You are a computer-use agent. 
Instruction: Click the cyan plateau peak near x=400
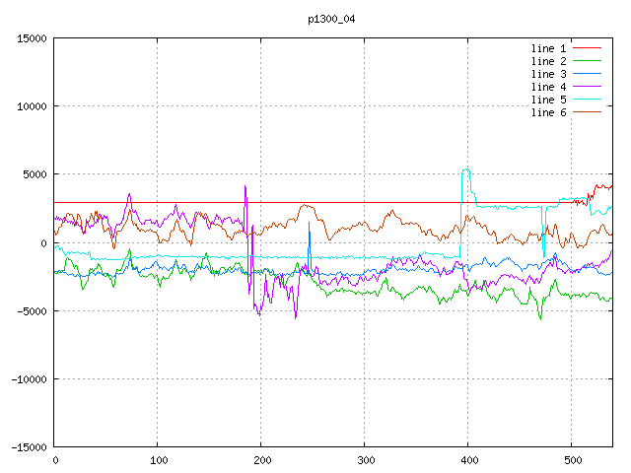coord(466,170)
